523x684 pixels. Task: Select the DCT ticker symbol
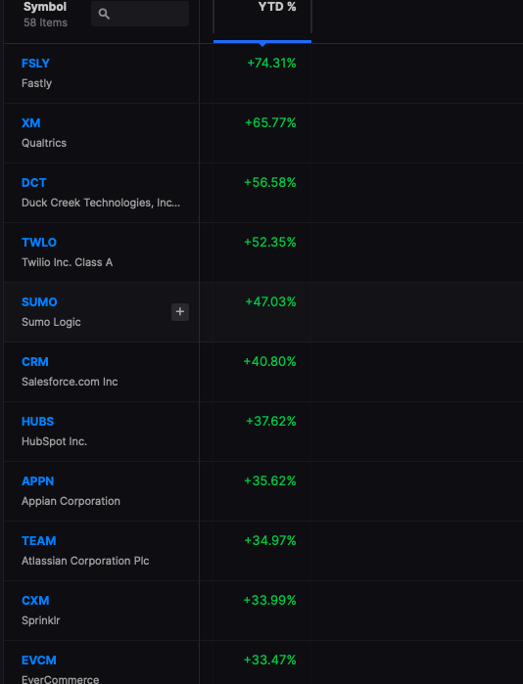[33, 183]
